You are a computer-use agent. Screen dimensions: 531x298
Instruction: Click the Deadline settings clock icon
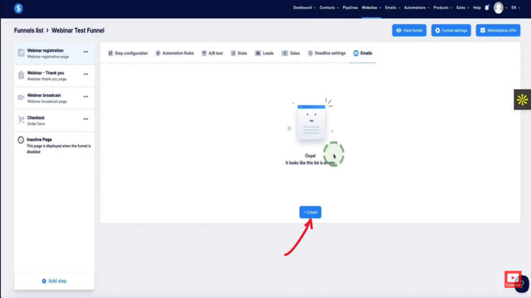pyautogui.click(x=310, y=53)
